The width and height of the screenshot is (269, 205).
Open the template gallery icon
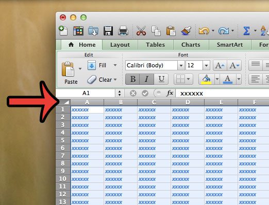click(78, 31)
